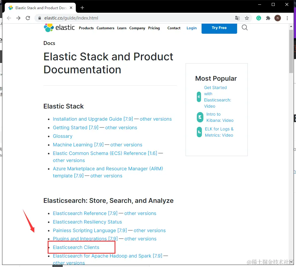Click the address bar URL field

(x=133, y=18)
